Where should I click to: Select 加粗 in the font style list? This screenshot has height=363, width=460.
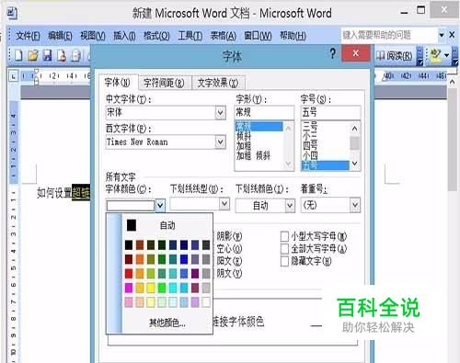(x=244, y=146)
